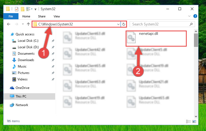Click the Properties quick access toolbar icon
206x131 pixels.
(17, 9)
